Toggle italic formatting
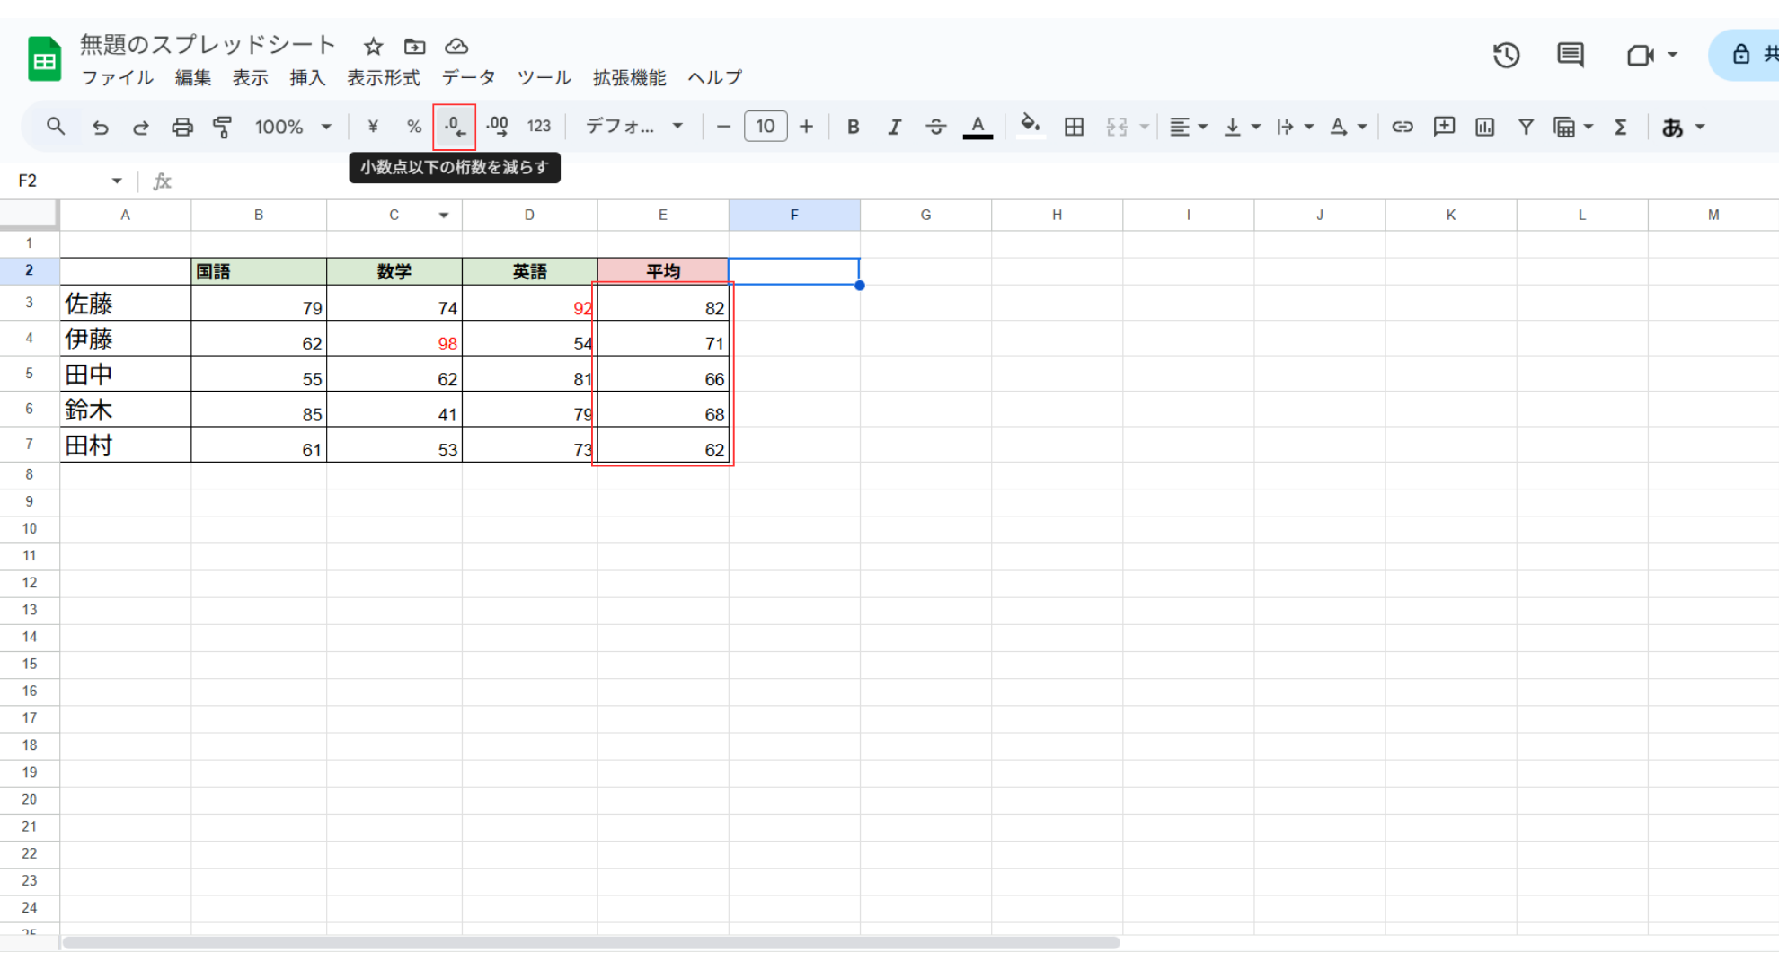 (x=894, y=127)
